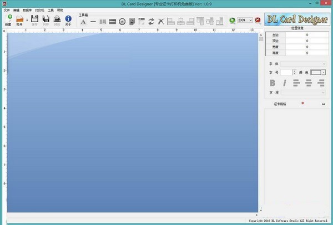Select the Barcode tool icon
This screenshot has height=225, width=333.
[x=103, y=22]
